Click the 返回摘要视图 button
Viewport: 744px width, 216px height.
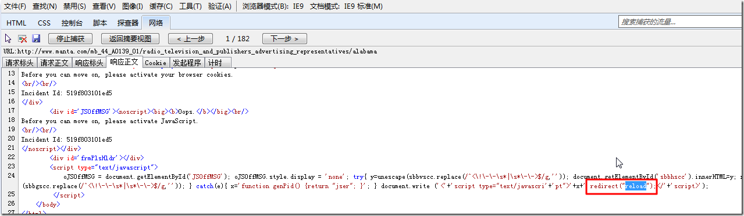(x=130, y=39)
